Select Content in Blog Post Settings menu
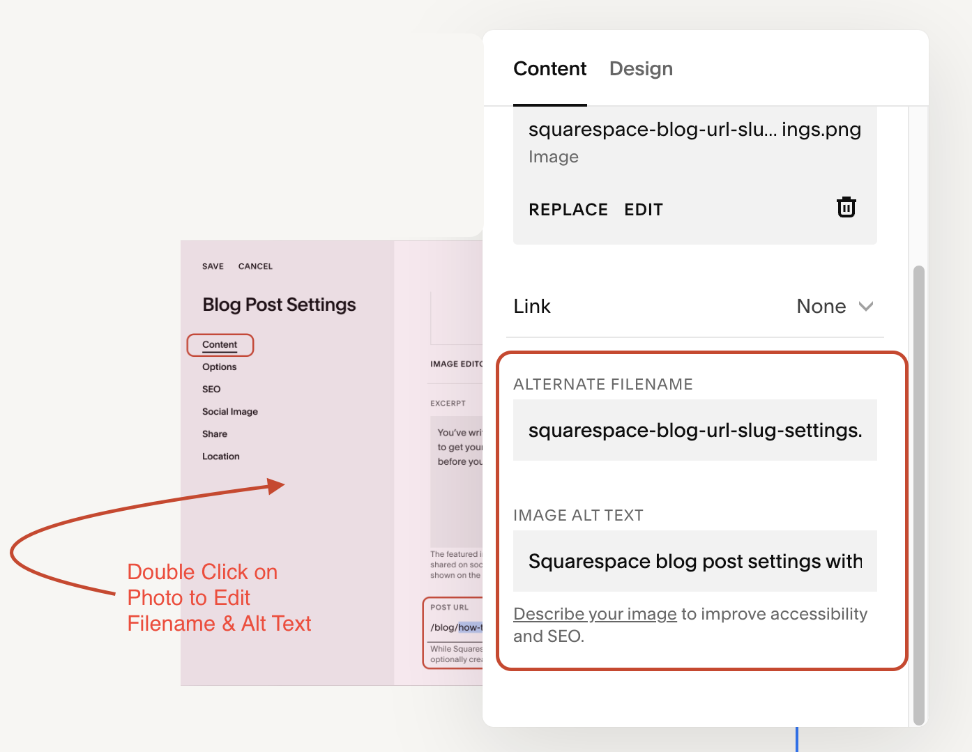The width and height of the screenshot is (972, 752). click(220, 344)
